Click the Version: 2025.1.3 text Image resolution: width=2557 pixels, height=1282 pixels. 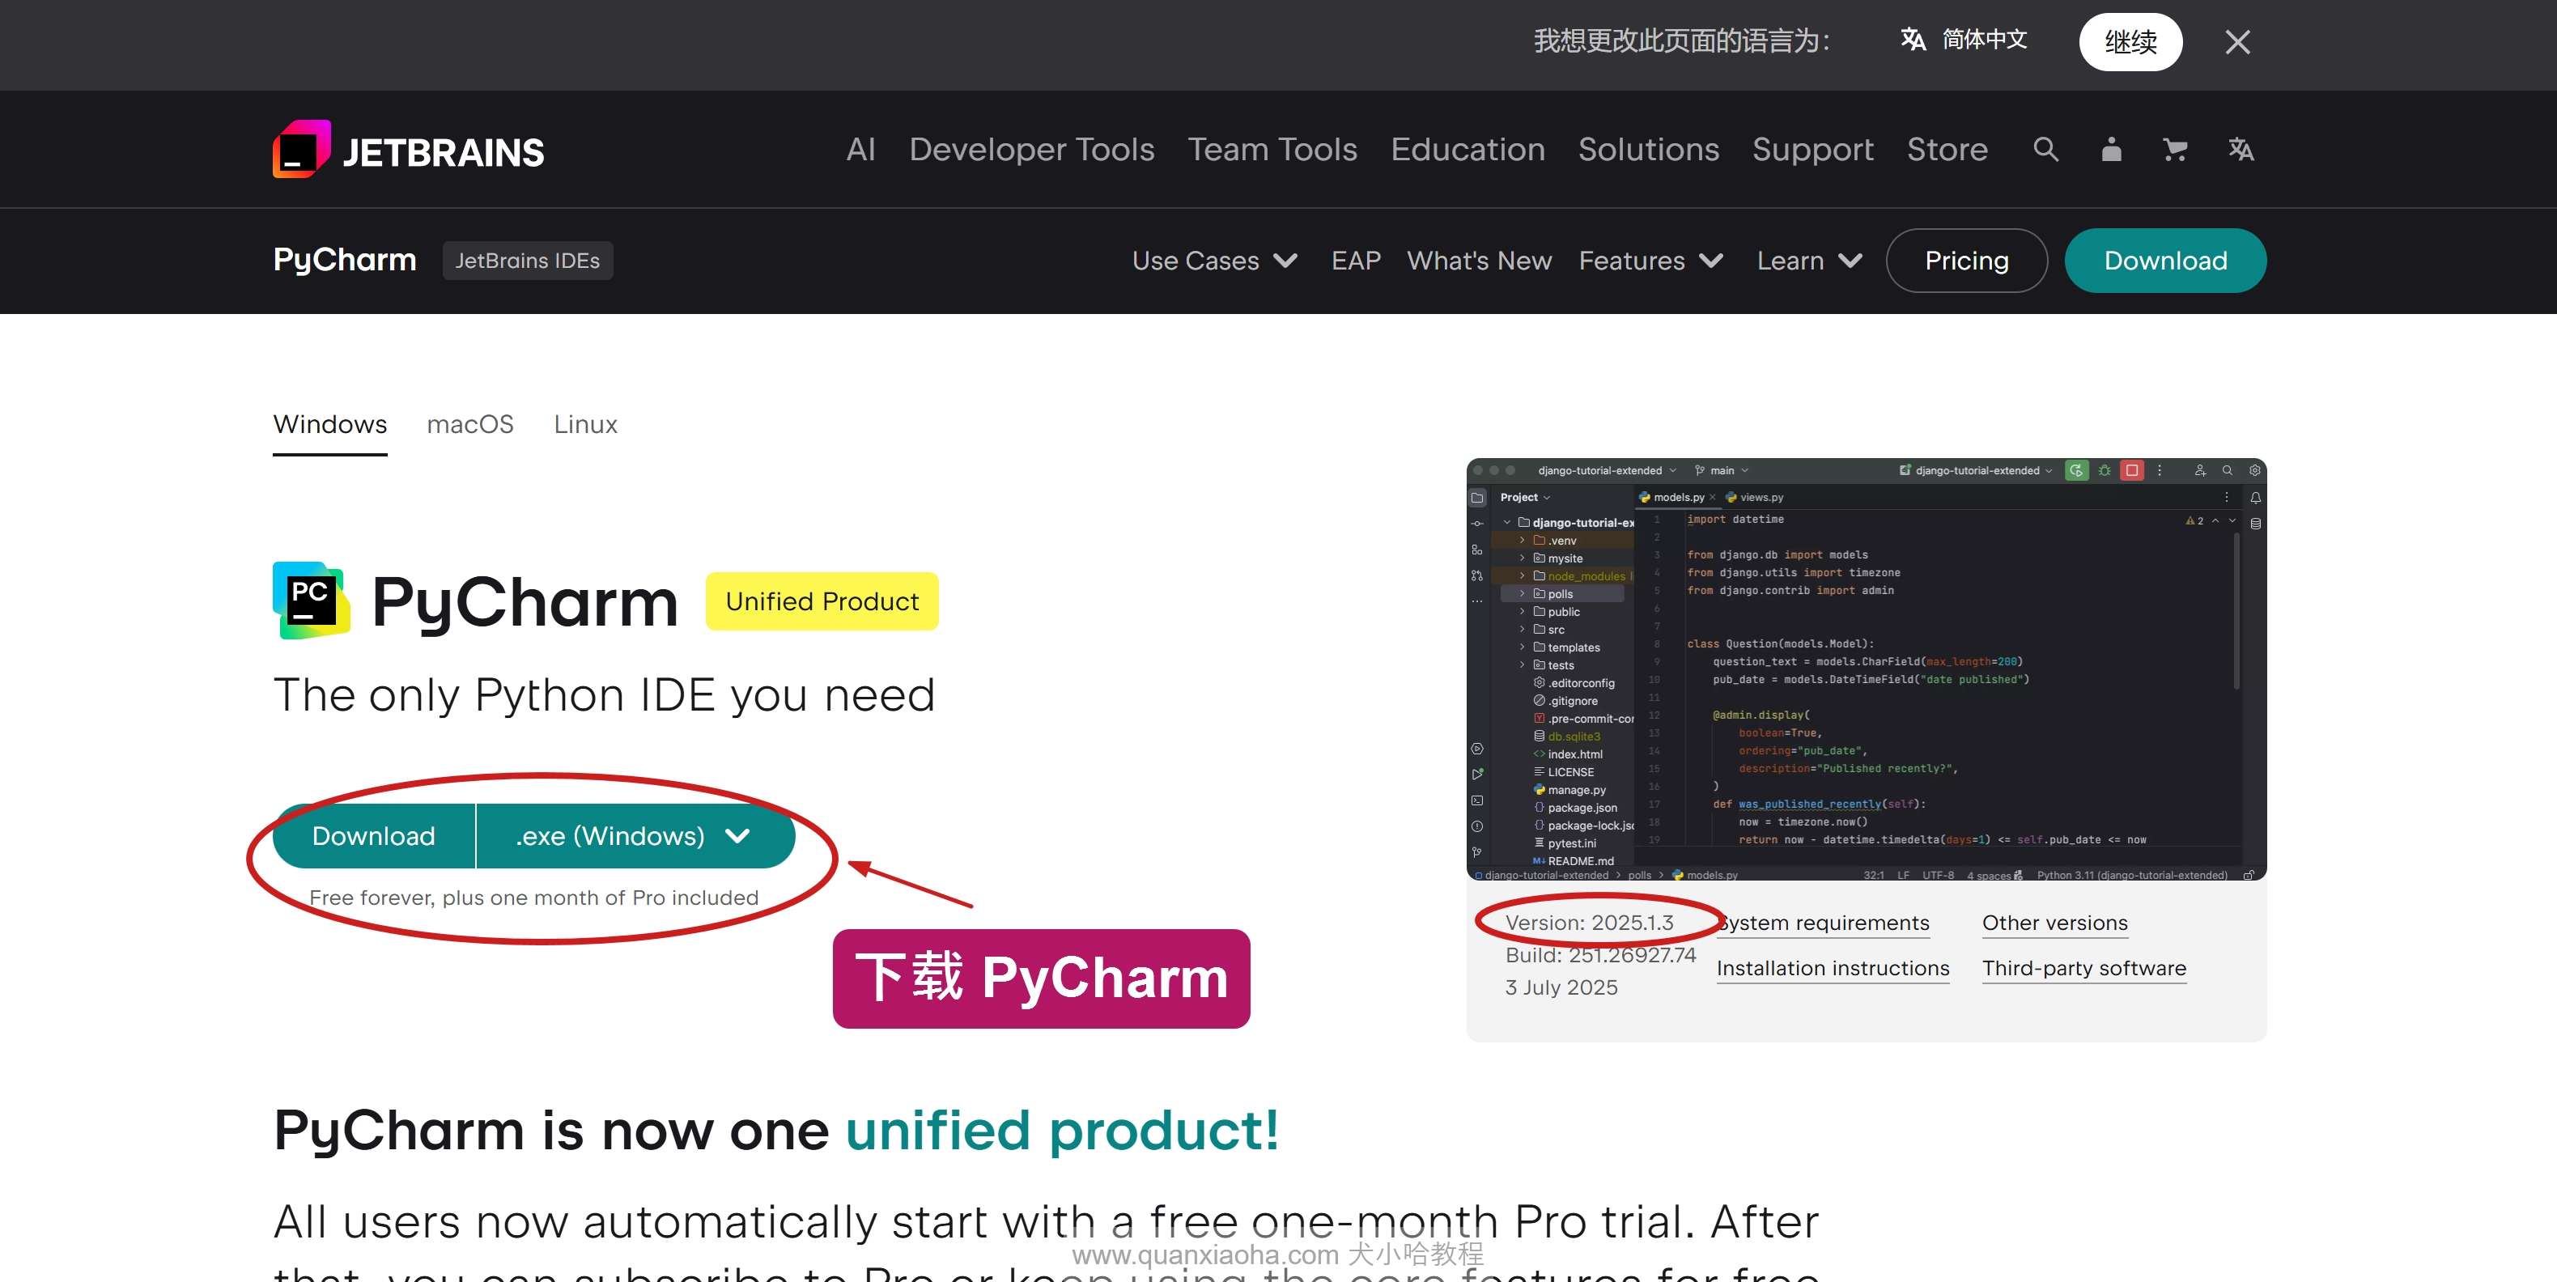pos(1589,923)
